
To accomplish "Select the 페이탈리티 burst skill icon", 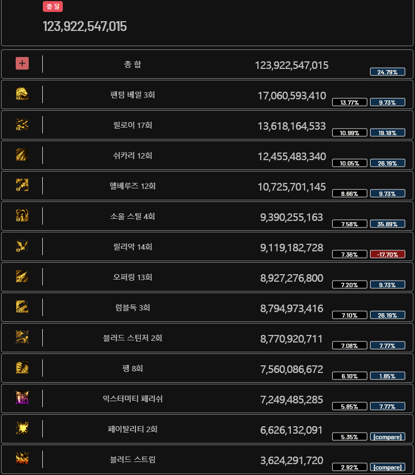I will (22, 428).
